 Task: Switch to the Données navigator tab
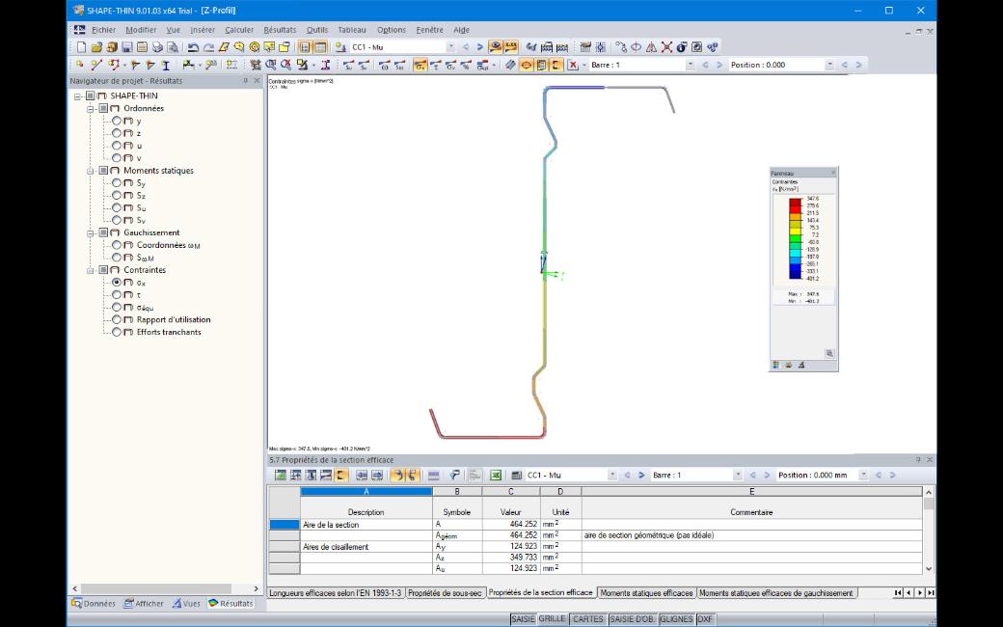pyautogui.click(x=95, y=603)
